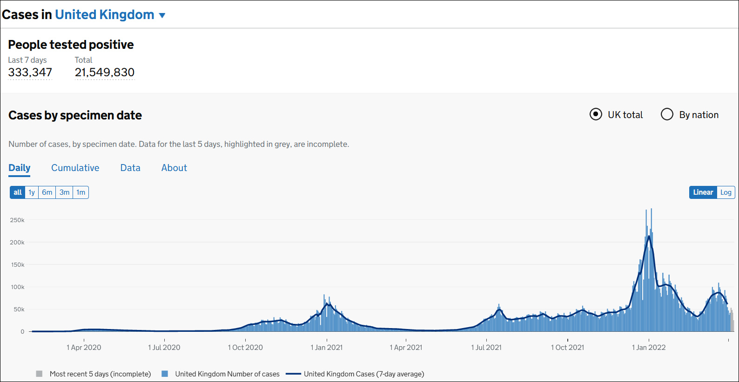
Task: Click the '1 Jan 2022' axis label
Action: click(x=649, y=348)
